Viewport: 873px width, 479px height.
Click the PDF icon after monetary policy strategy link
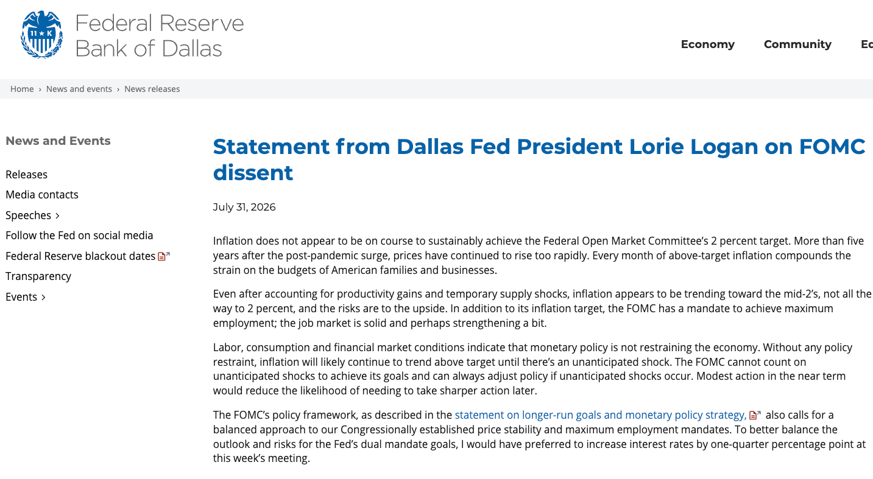[755, 415]
